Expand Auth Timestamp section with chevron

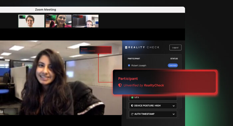click(x=173, y=114)
